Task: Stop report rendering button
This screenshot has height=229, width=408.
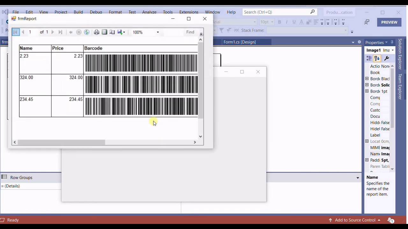Action: point(79,32)
